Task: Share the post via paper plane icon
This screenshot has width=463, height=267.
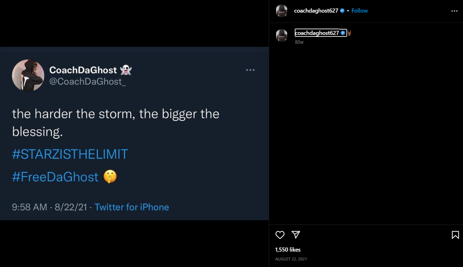Action: [295, 235]
